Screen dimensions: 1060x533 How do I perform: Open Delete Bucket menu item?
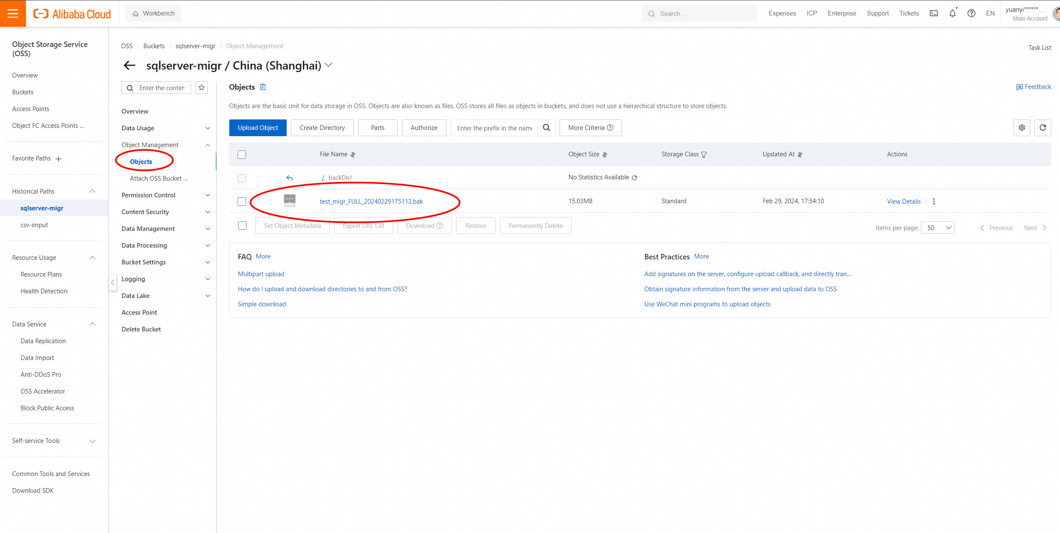tap(141, 329)
